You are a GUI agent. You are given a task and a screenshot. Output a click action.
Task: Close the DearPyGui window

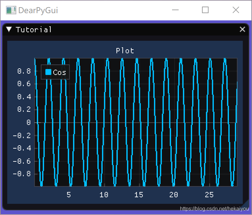pyautogui.click(x=236, y=10)
